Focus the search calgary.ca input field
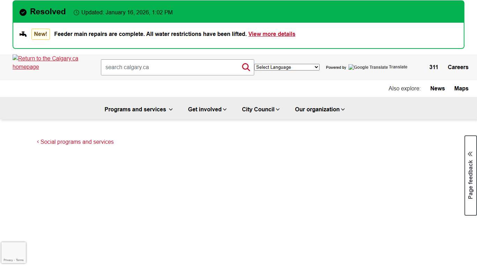The image size is (477, 268). pos(171,67)
